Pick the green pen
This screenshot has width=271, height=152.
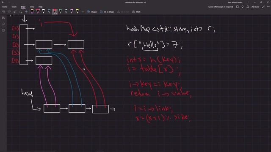coord(61,11)
